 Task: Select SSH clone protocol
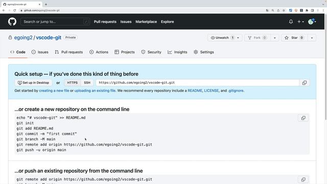[87, 83]
